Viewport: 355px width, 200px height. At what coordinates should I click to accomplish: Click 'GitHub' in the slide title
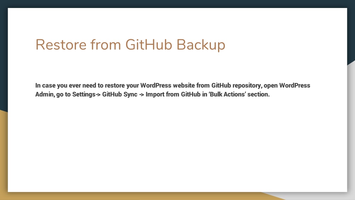tap(148, 44)
